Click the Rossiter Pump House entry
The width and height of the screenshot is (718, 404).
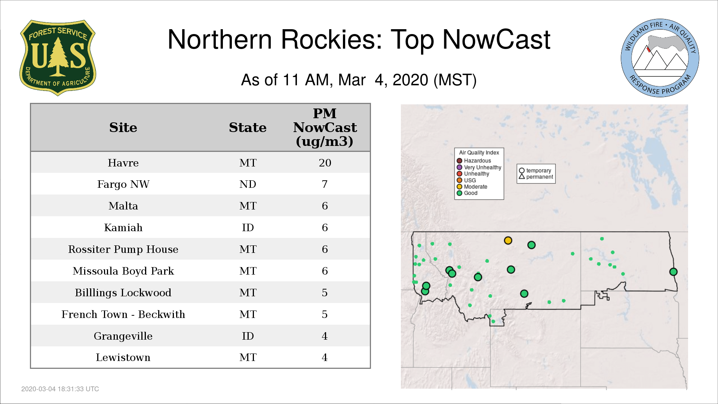click(x=123, y=250)
